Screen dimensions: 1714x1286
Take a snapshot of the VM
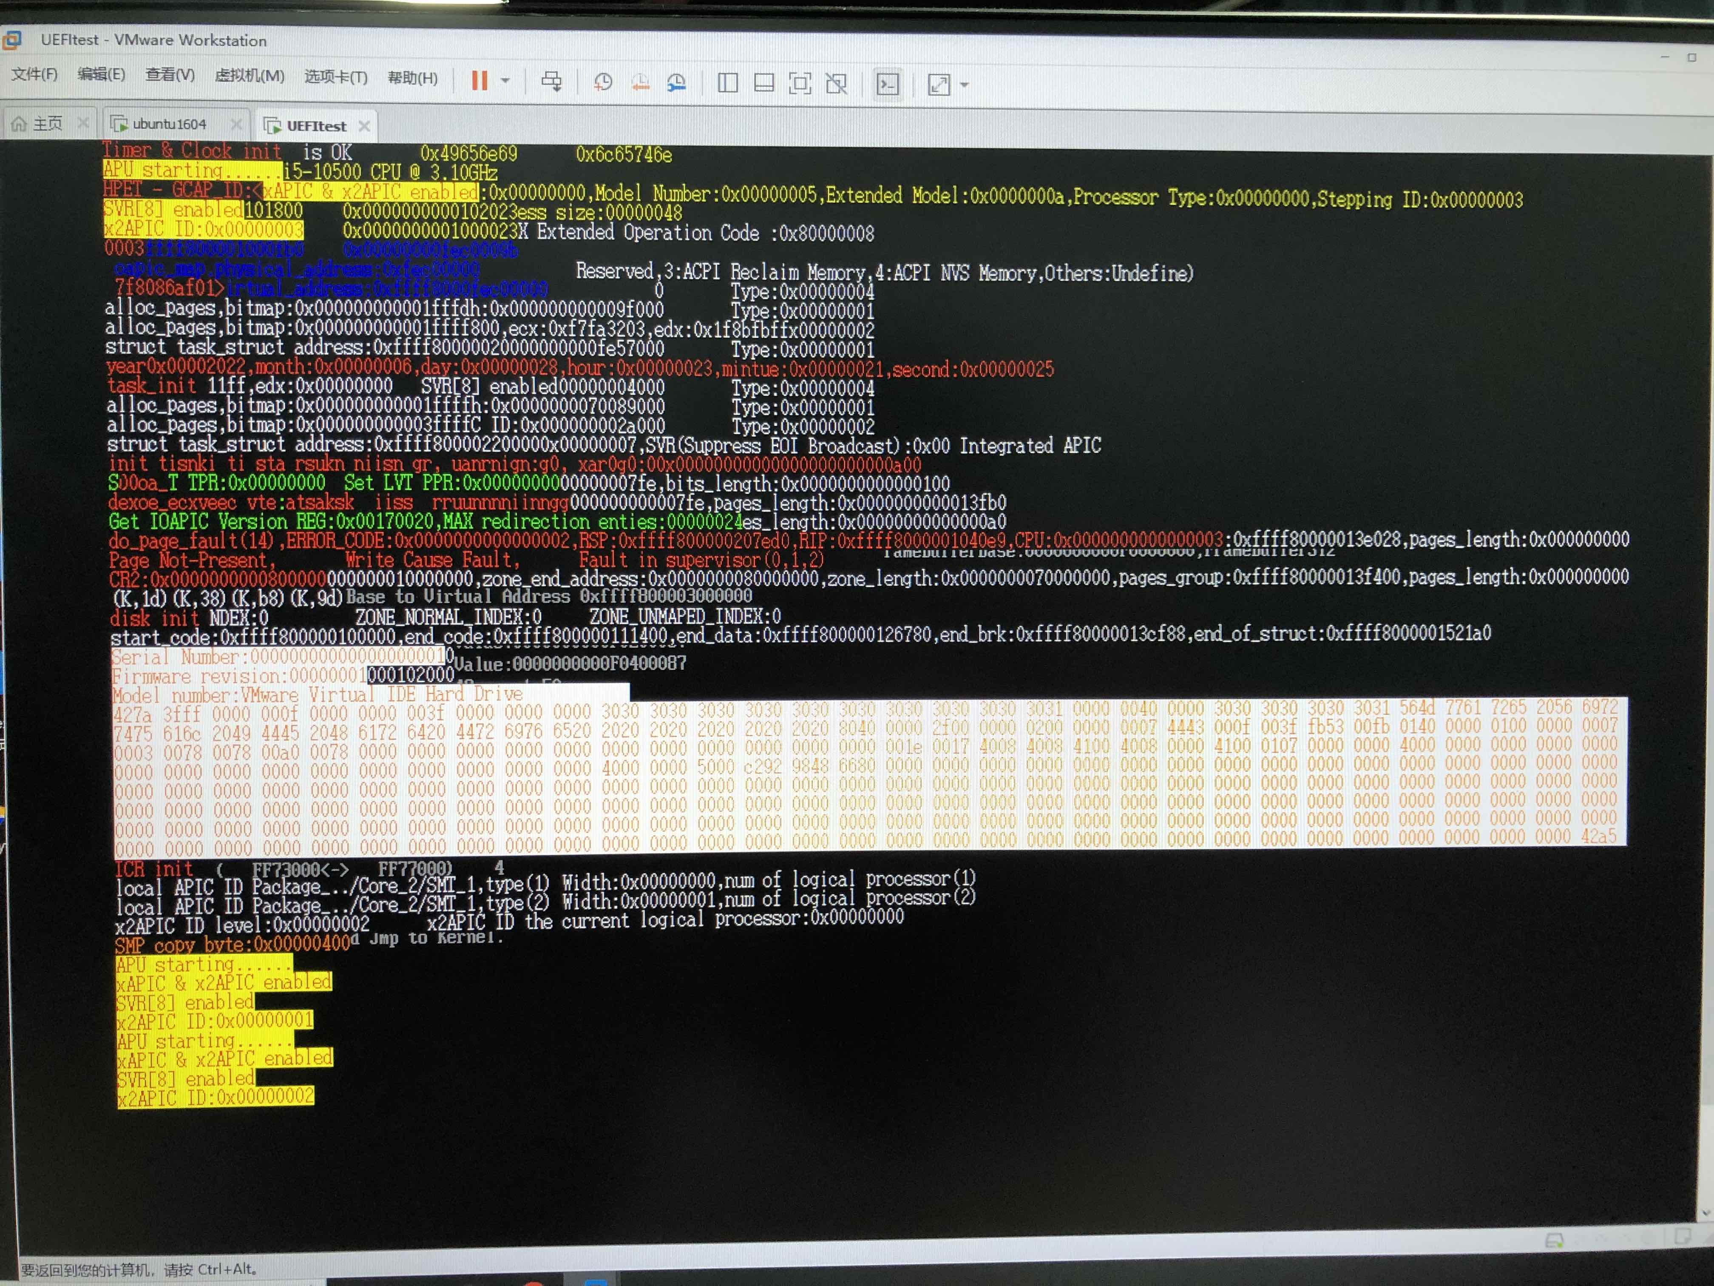pyautogui.click(x=603, y=82)
